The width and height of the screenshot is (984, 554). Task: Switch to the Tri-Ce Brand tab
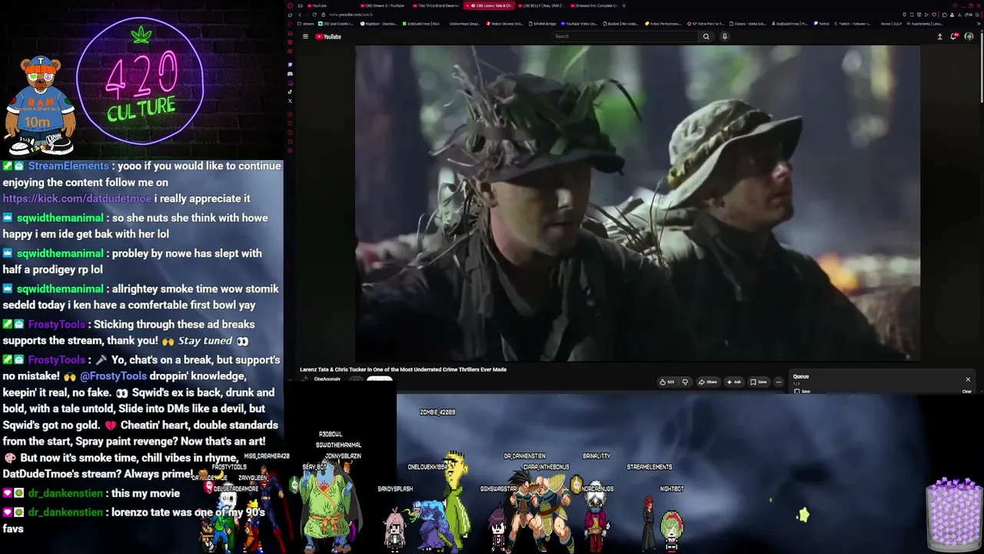click(x=437, y=5)
